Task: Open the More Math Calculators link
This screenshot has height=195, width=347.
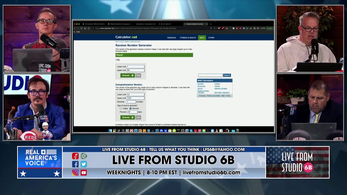Action: coord(222,93)
